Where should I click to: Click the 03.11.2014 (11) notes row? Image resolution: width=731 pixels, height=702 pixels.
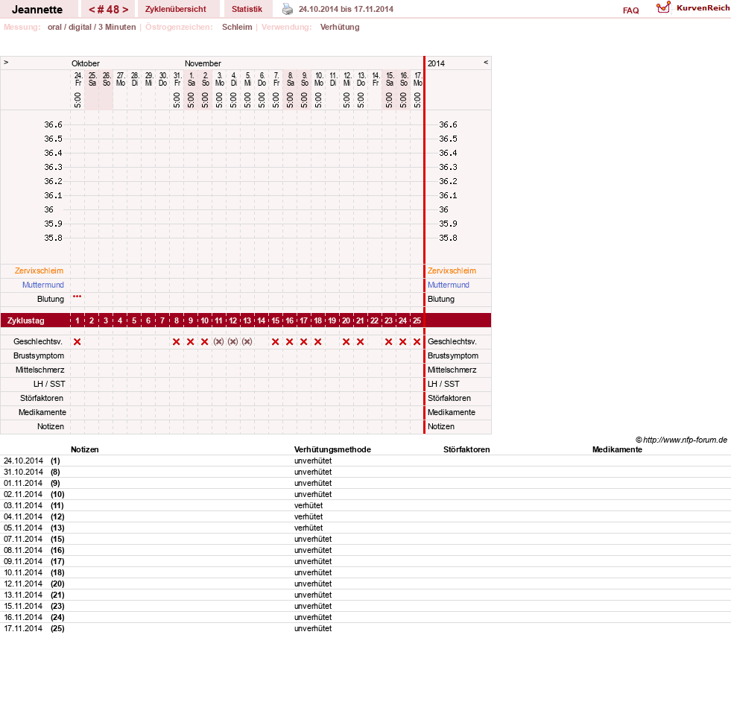coord(365,505)
